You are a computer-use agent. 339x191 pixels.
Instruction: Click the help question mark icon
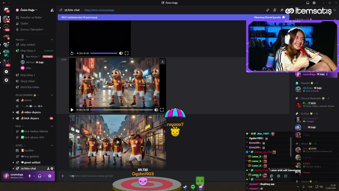(314, 3)
